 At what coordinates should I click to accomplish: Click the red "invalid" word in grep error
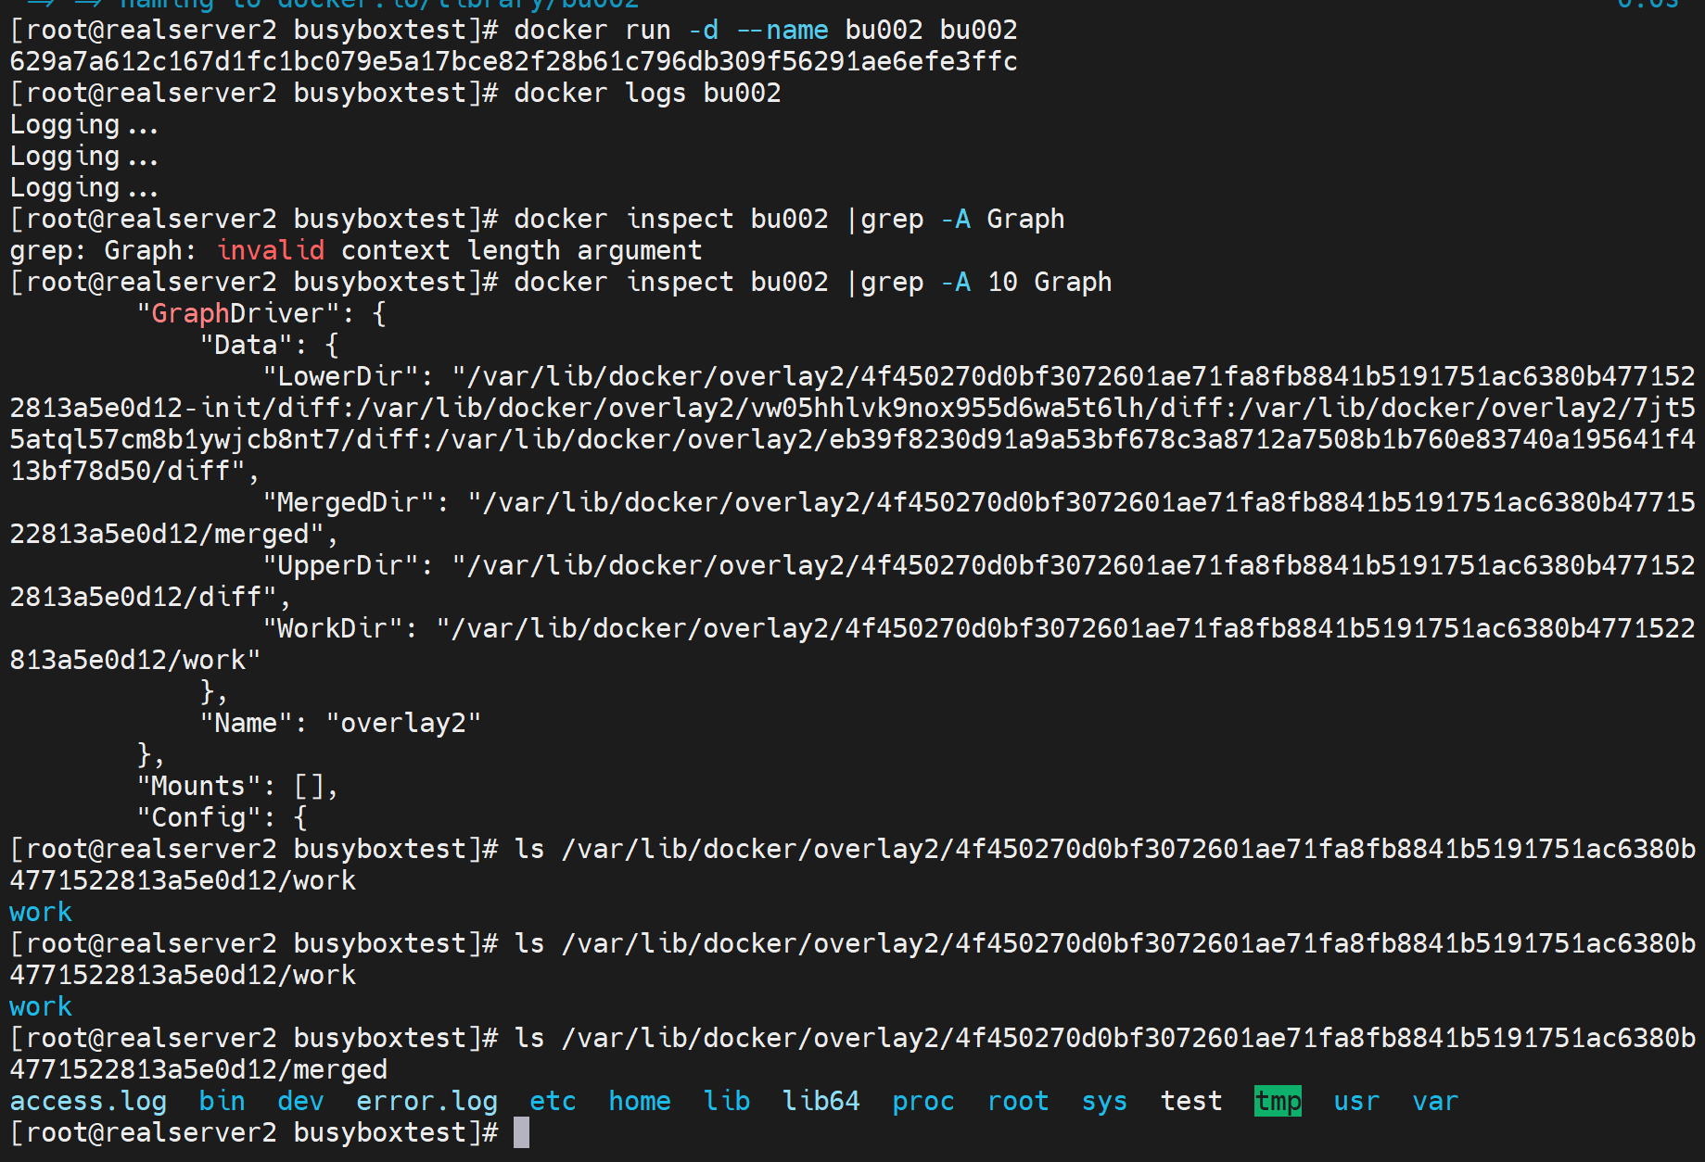[270, 250]
